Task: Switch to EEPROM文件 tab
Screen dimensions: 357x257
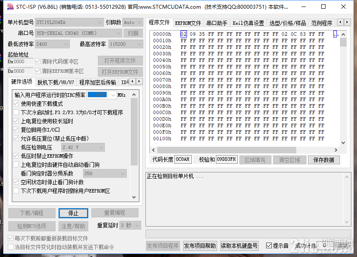Action: coord(188,23)
